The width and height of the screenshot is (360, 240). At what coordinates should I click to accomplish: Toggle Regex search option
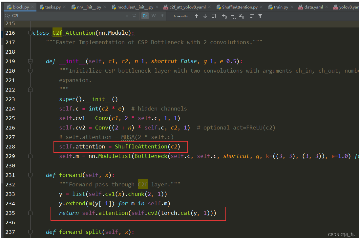[162, 16]
